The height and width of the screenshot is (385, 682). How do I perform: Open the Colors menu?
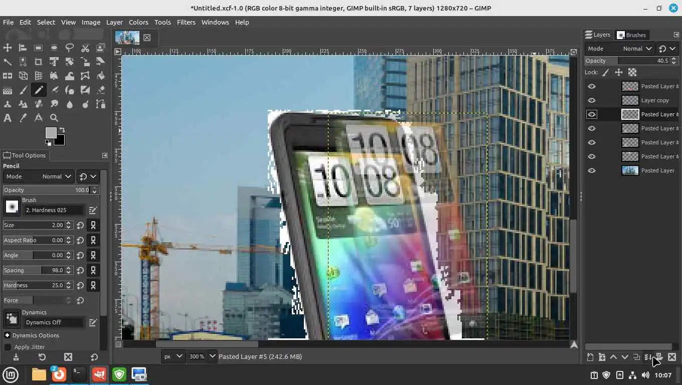click(138, 22)
